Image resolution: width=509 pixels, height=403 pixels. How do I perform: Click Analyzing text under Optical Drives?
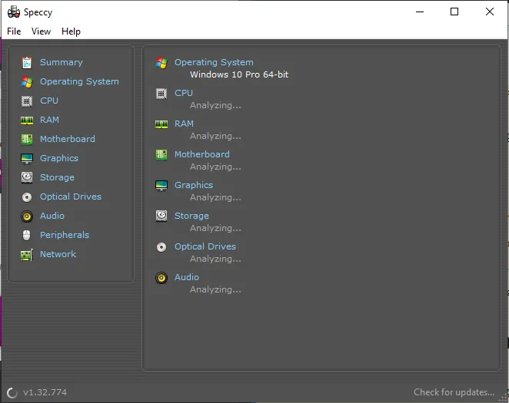point(215,259)
